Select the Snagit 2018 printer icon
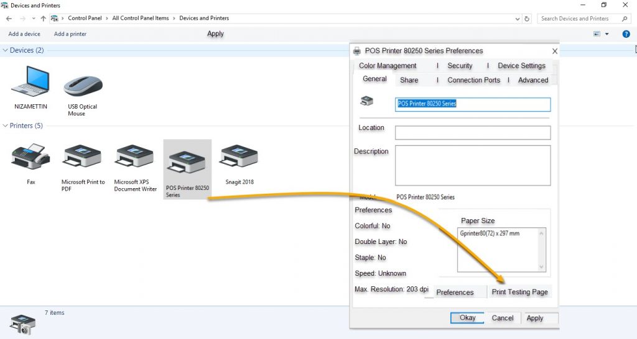The width and height of the screenshot is (637, 339). point(239,156)
